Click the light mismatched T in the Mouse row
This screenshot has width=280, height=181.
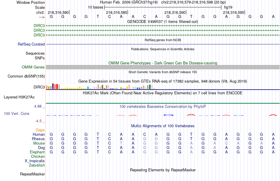point(121,143)
